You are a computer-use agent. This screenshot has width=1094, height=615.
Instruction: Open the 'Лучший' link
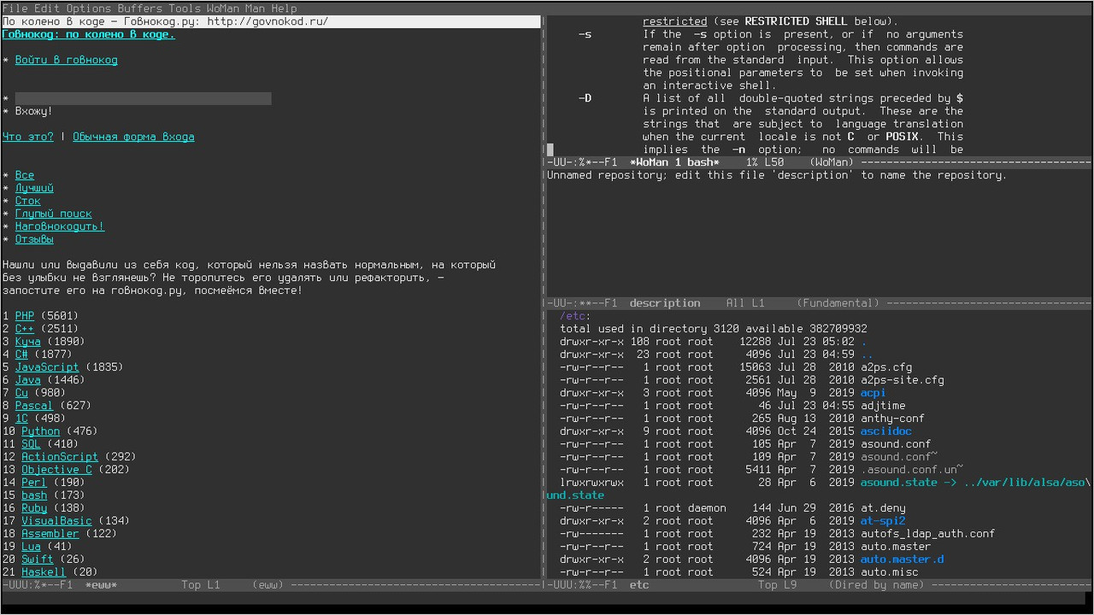(34, 188)
